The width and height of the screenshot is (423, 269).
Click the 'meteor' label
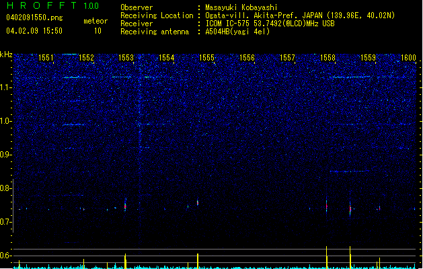coord(95,21)
